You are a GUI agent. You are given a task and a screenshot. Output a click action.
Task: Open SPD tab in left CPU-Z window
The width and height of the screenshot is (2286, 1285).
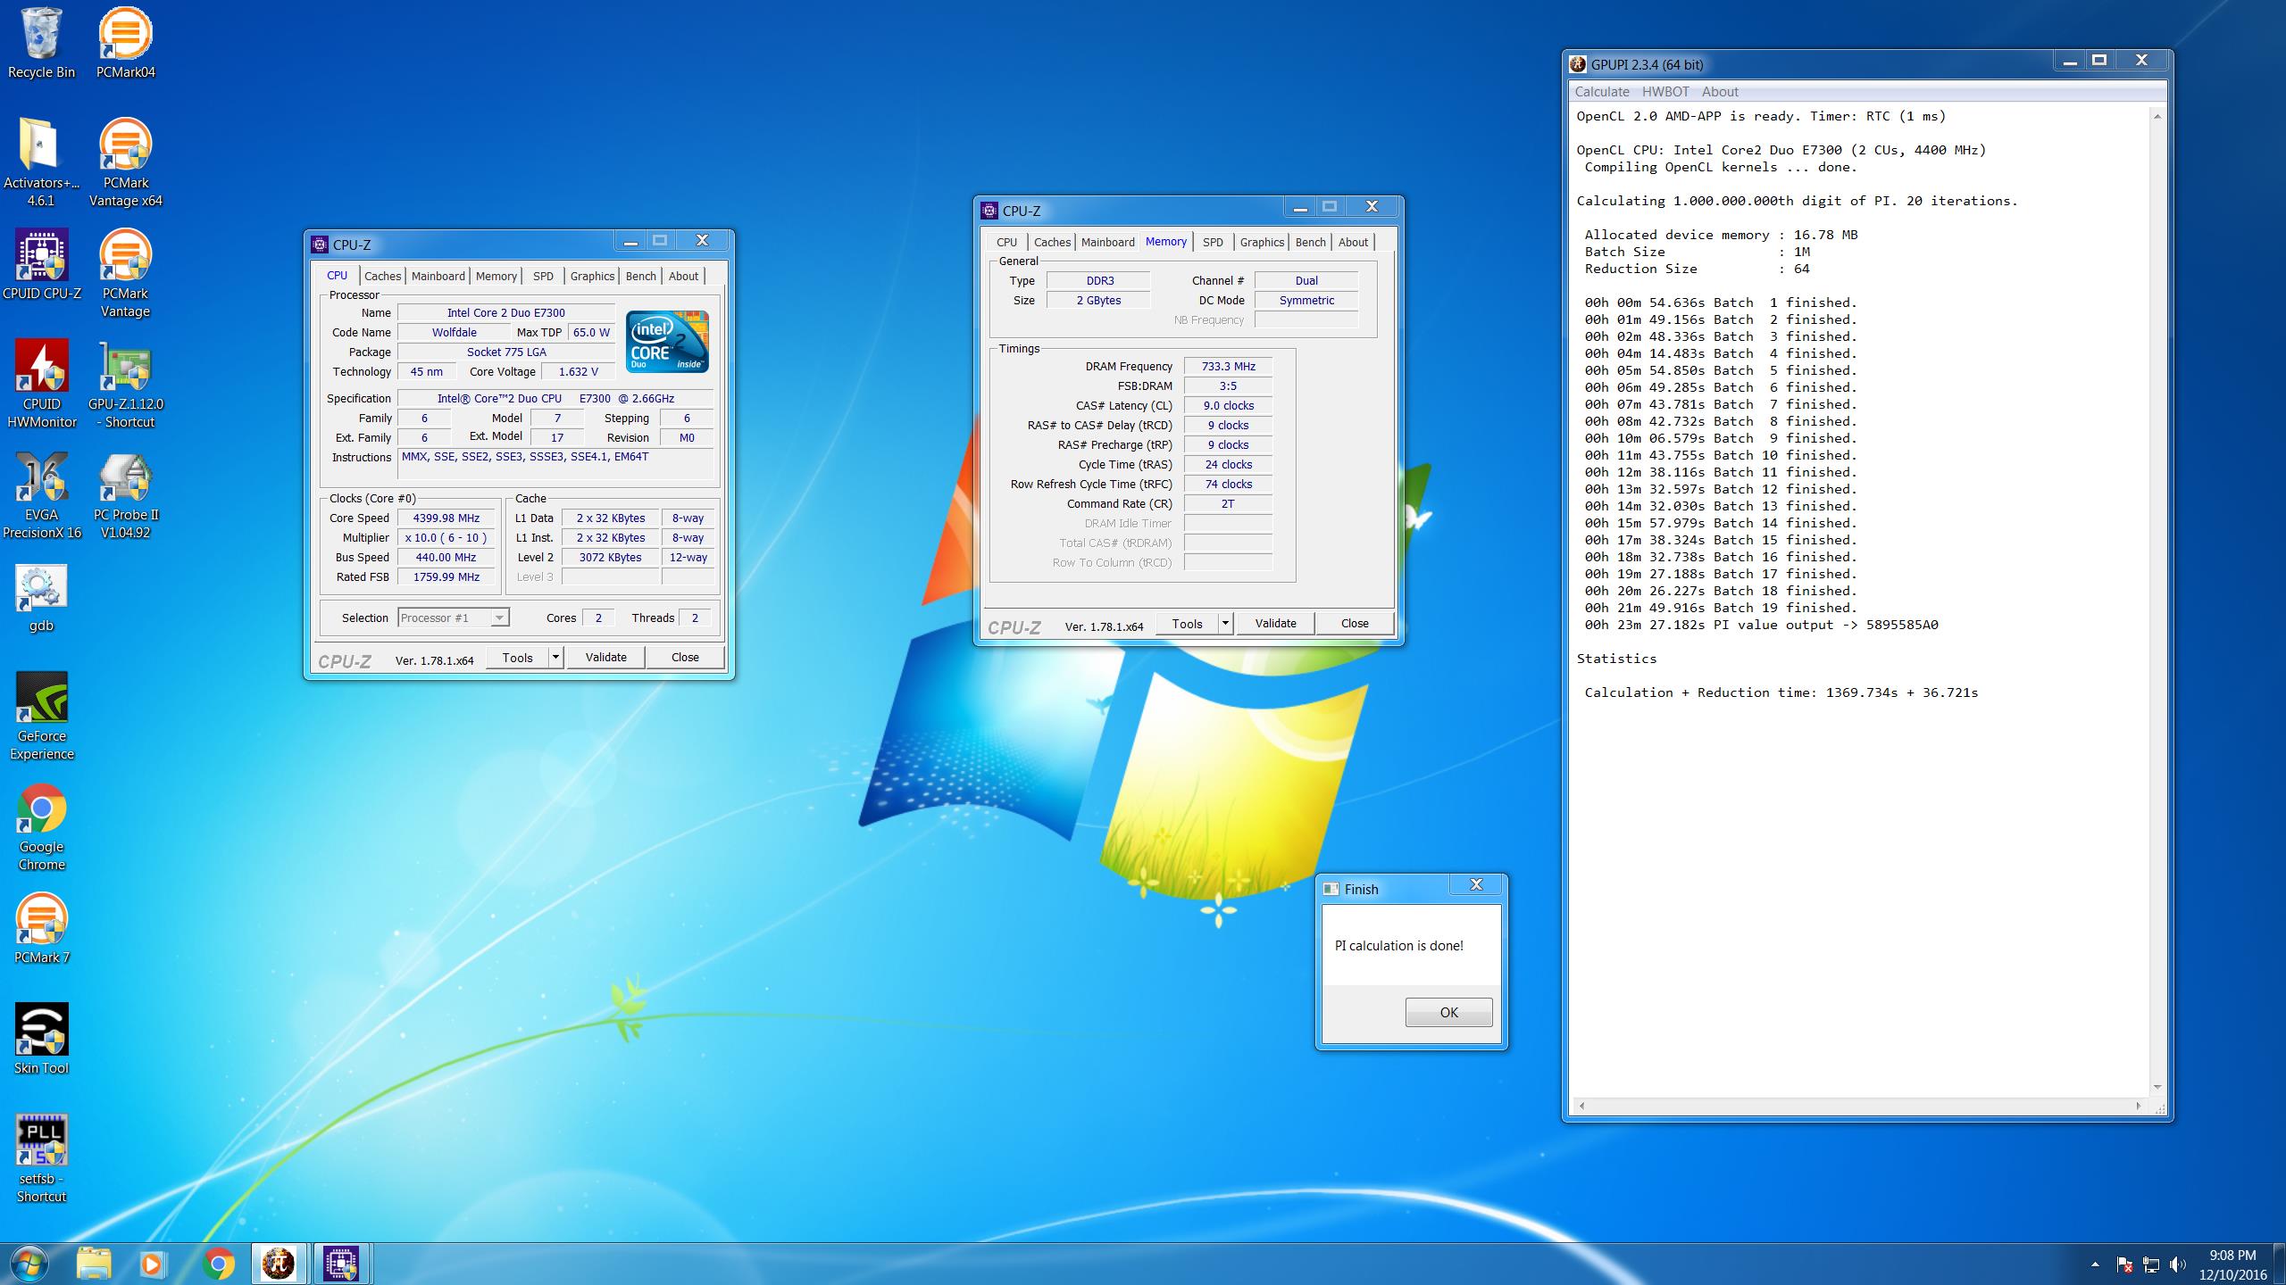pyautogui.click(x=543, y=276)
